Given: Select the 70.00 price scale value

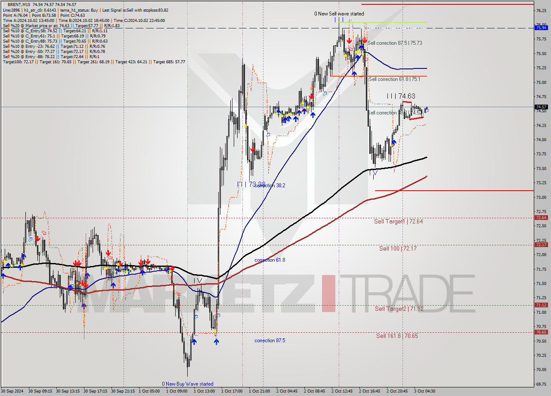Looking at the screenshot, I should (x=541, y=370).
